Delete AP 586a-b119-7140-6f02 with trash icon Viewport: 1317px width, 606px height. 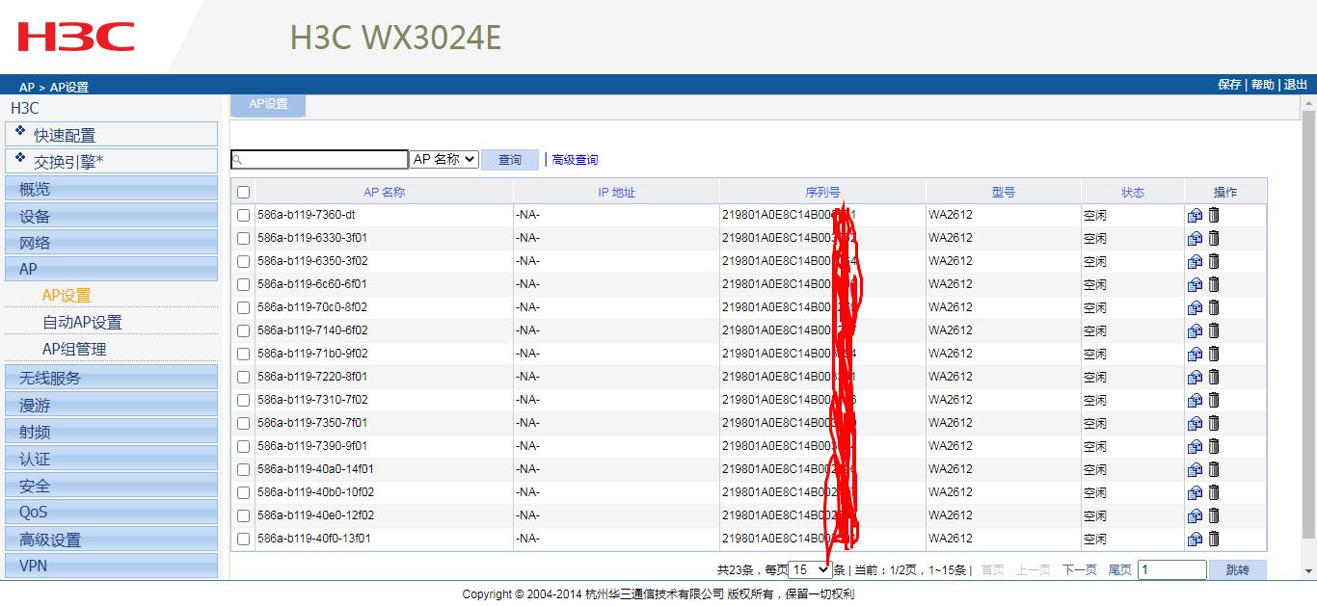coord(1214,330)
